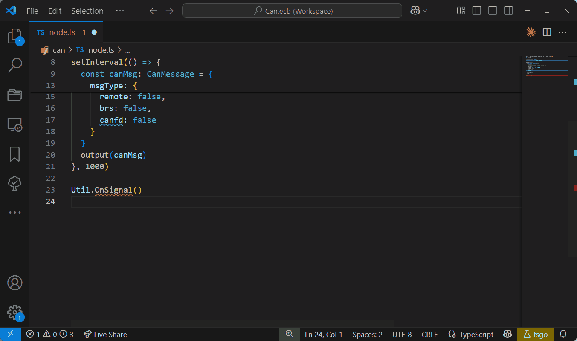Click sticky scroll line 'const canMsg'

point(147,74)
